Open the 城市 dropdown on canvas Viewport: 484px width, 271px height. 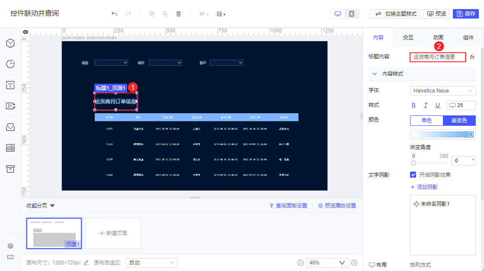(x=165, y=63)
